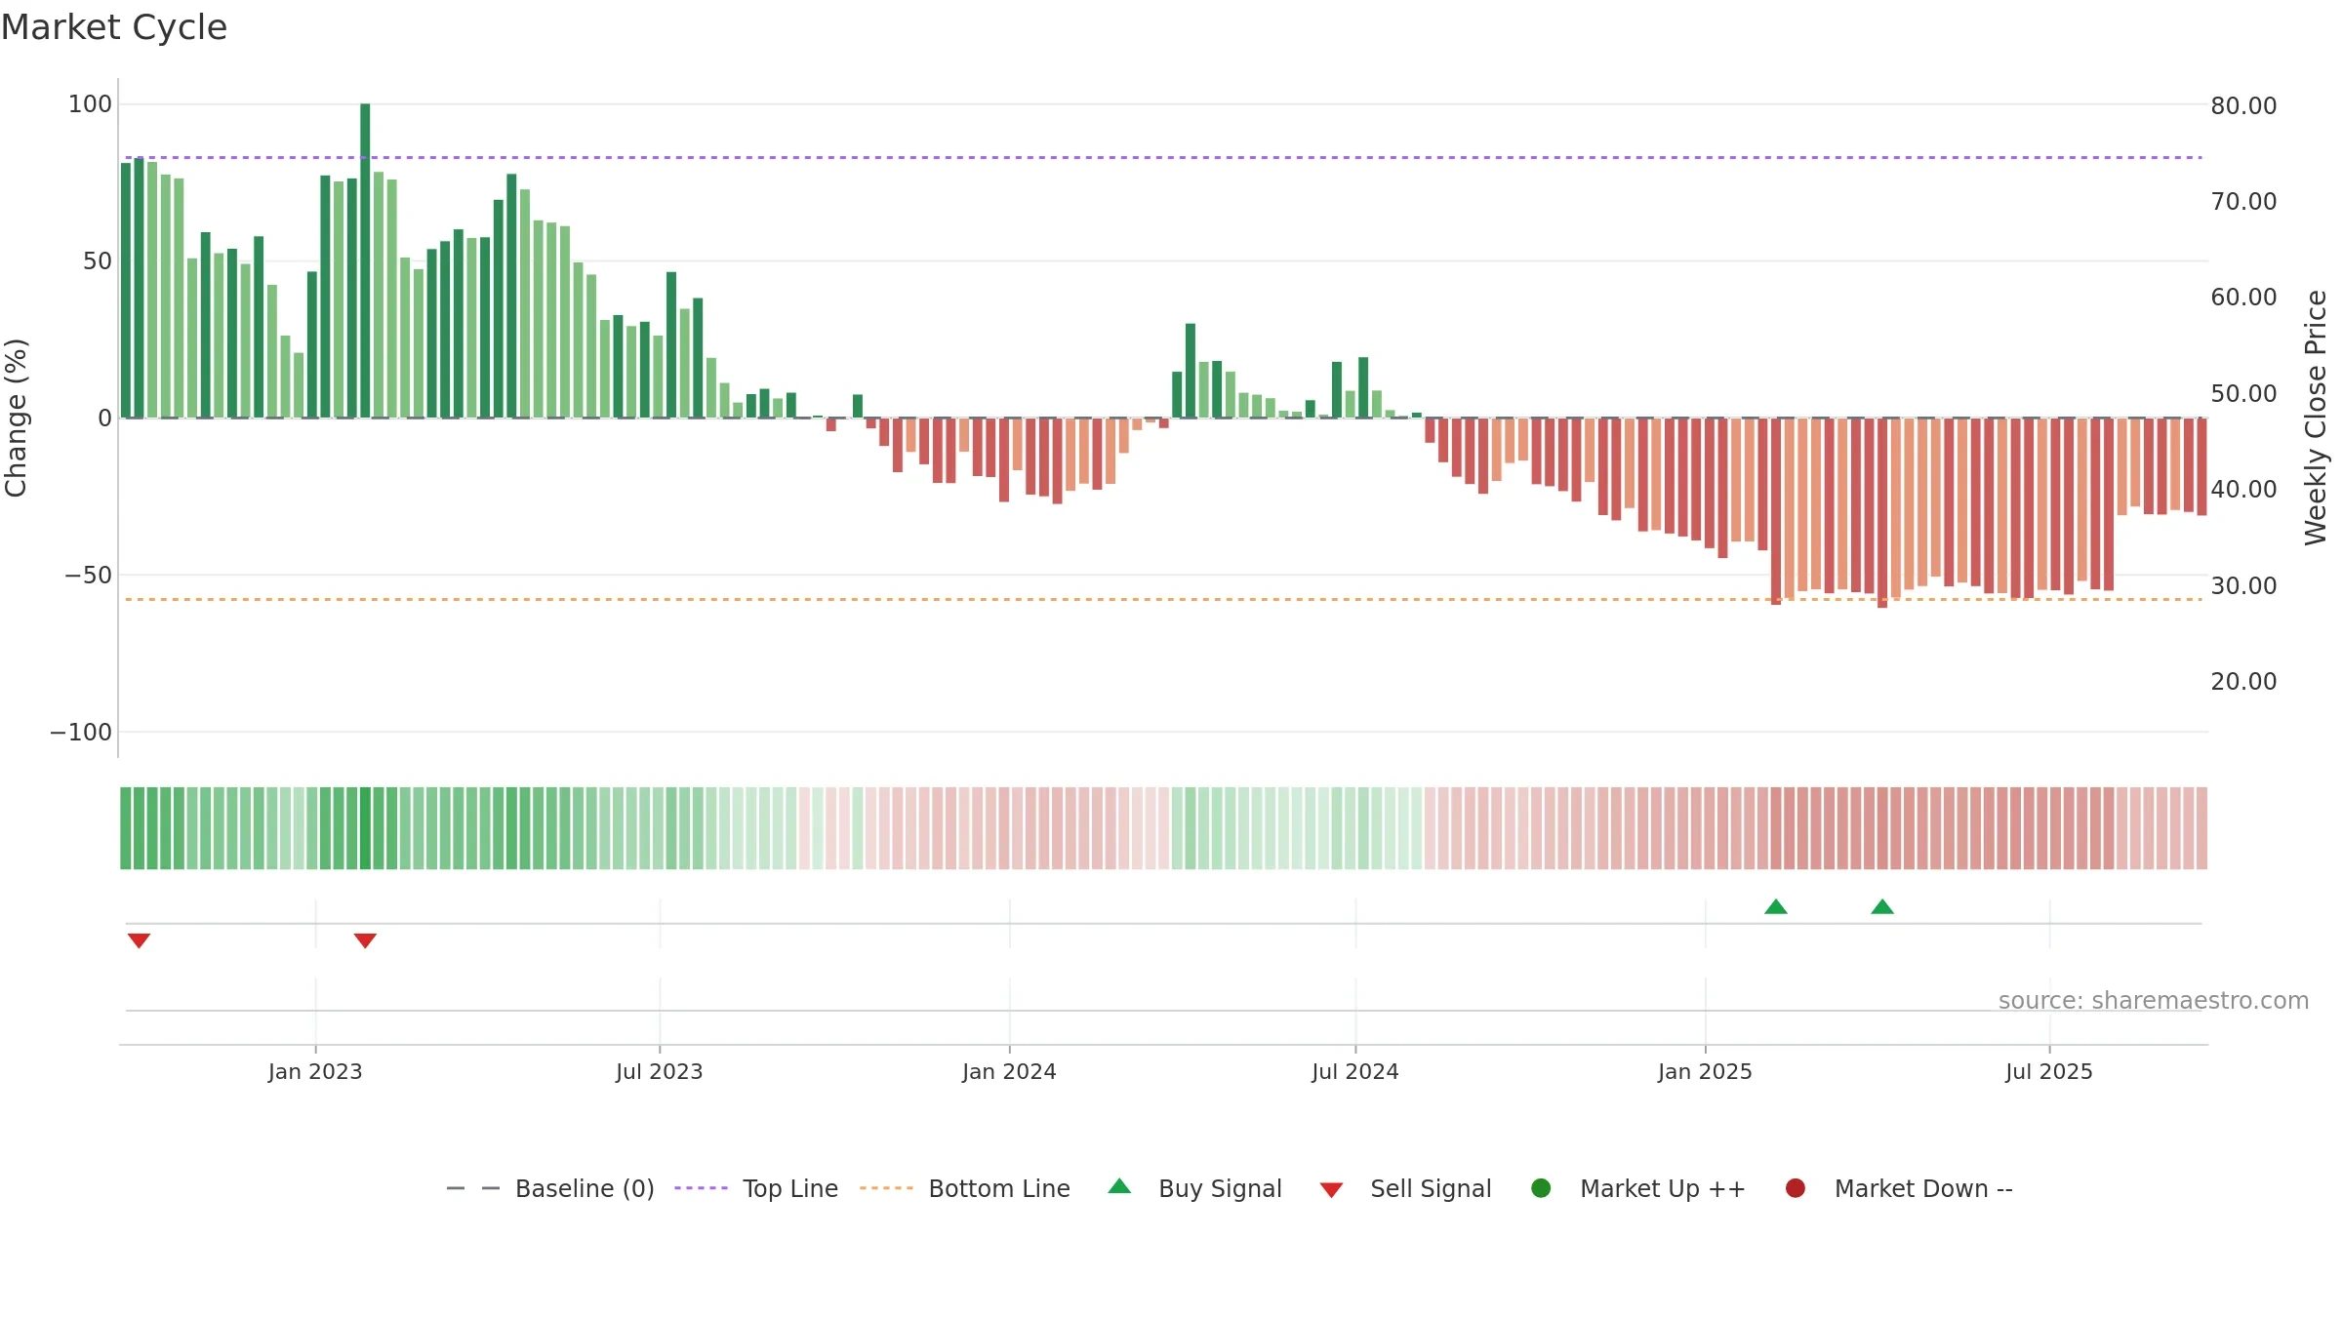Screen dimensions: 2342x1317
Task: Toggle the Baseline (0) legend label
Action: (585, 1189)
